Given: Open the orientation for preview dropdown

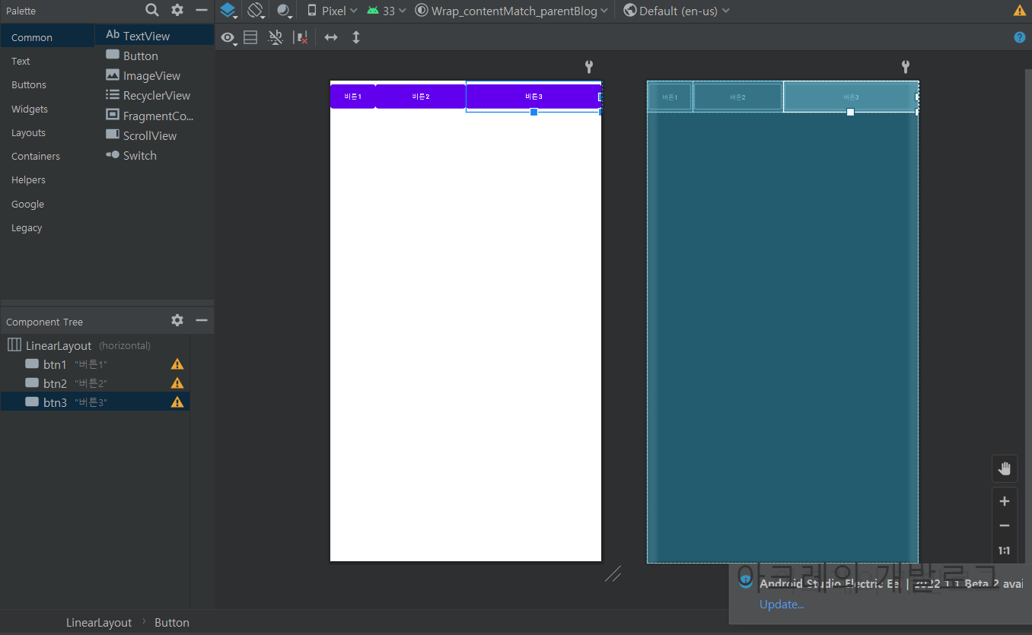Looking at the screenshot, I should click(x=256, y=11).
